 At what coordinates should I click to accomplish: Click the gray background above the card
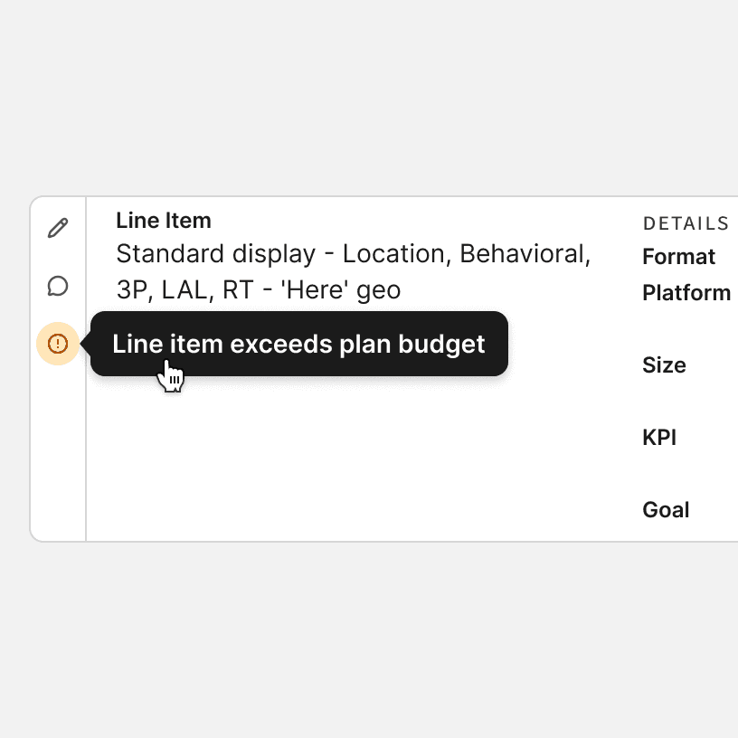(x=362, y=99)
